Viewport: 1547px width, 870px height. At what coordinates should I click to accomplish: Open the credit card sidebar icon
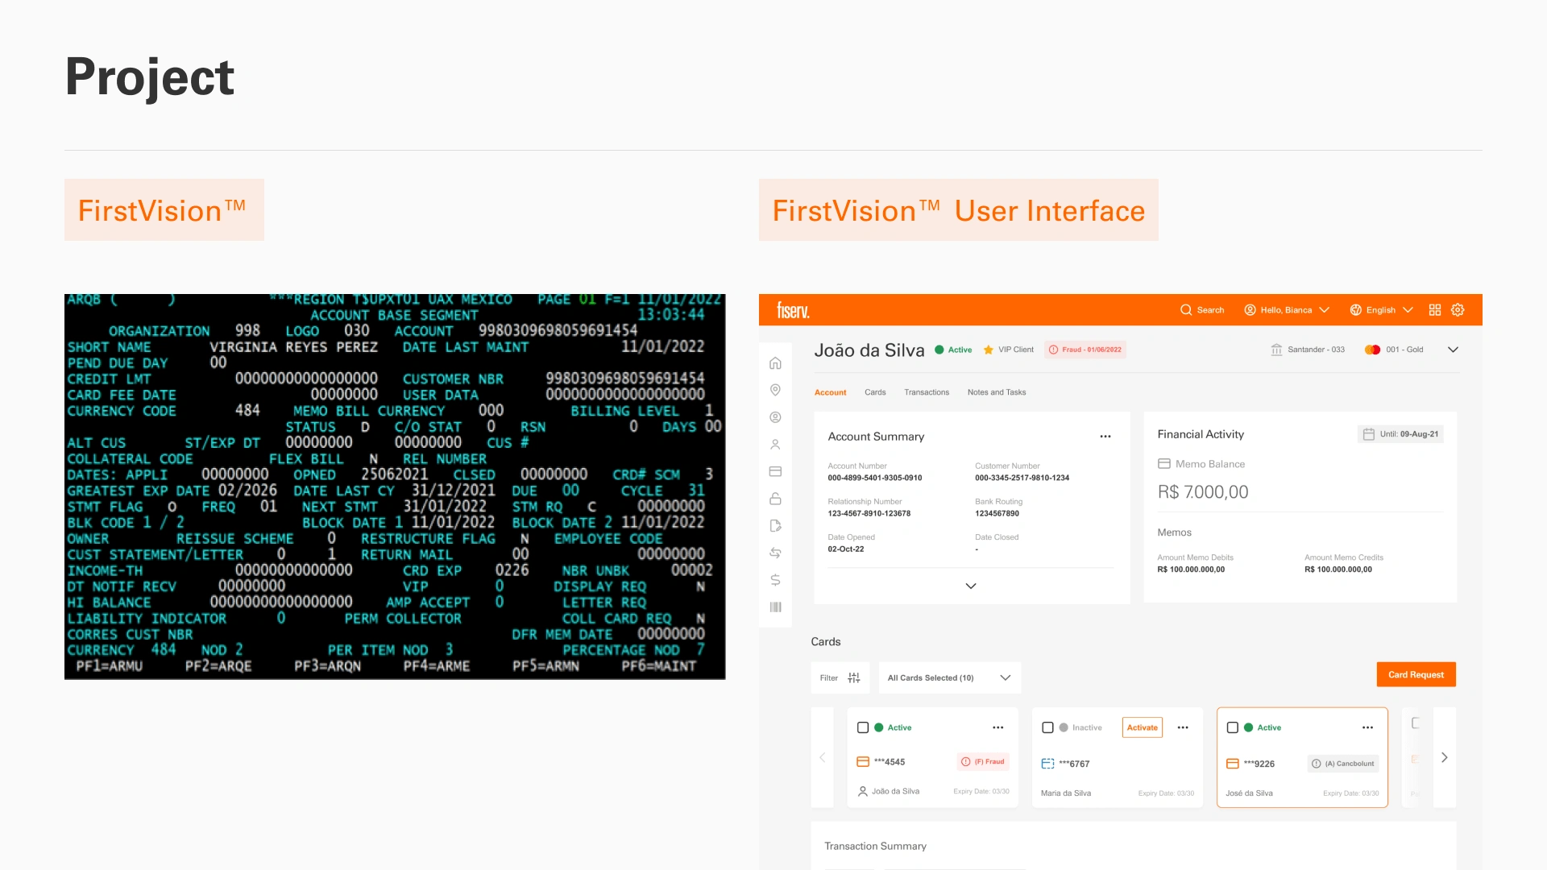click(x=775, y=471)
